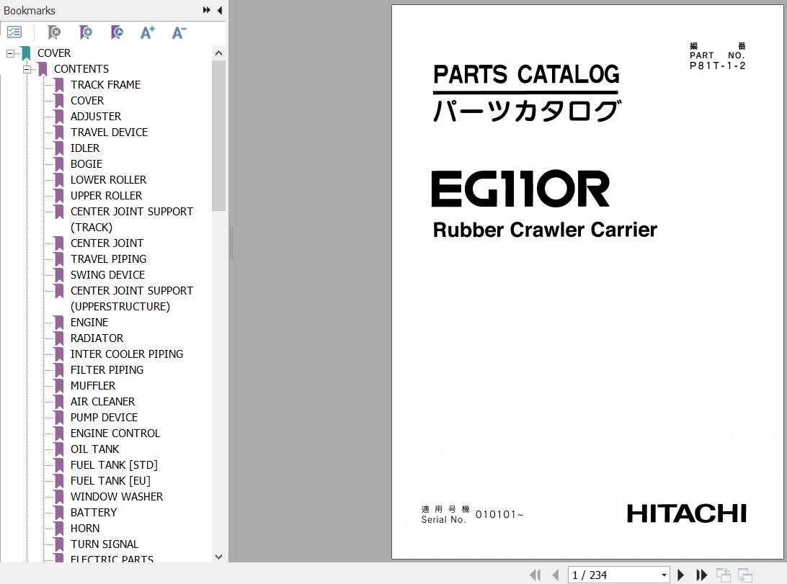The width and height of the screenshot is (787, 584).
Task: Go to the next page
Action: tap(680, 575)
